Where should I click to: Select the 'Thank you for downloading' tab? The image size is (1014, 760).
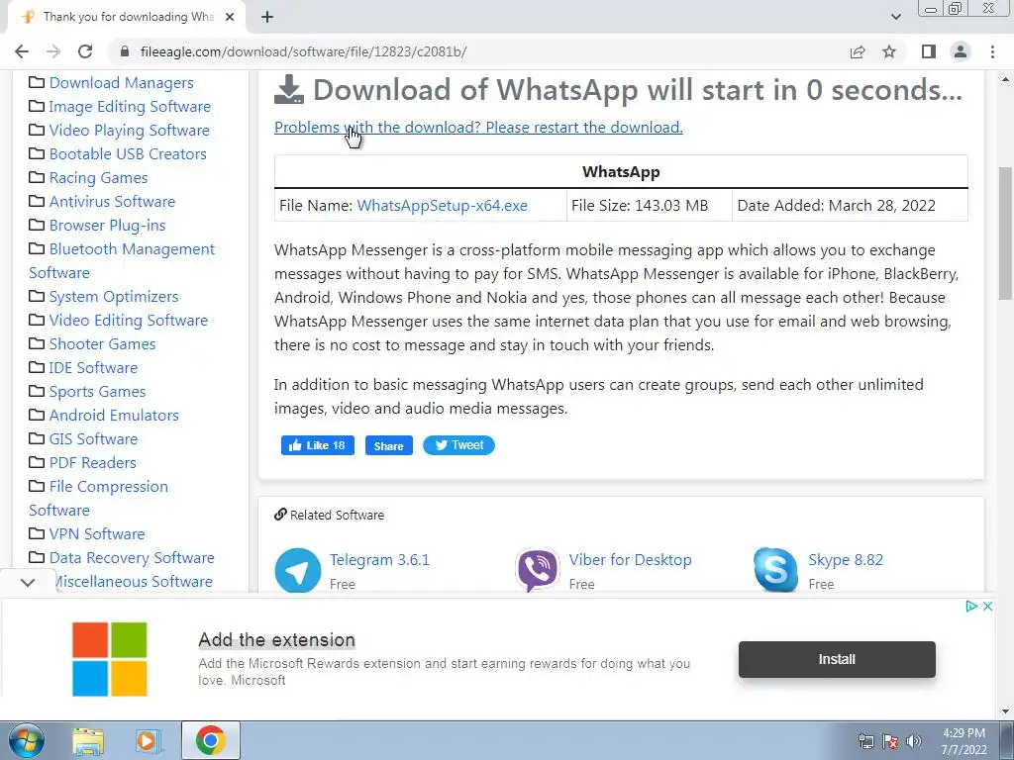point(127,18)
